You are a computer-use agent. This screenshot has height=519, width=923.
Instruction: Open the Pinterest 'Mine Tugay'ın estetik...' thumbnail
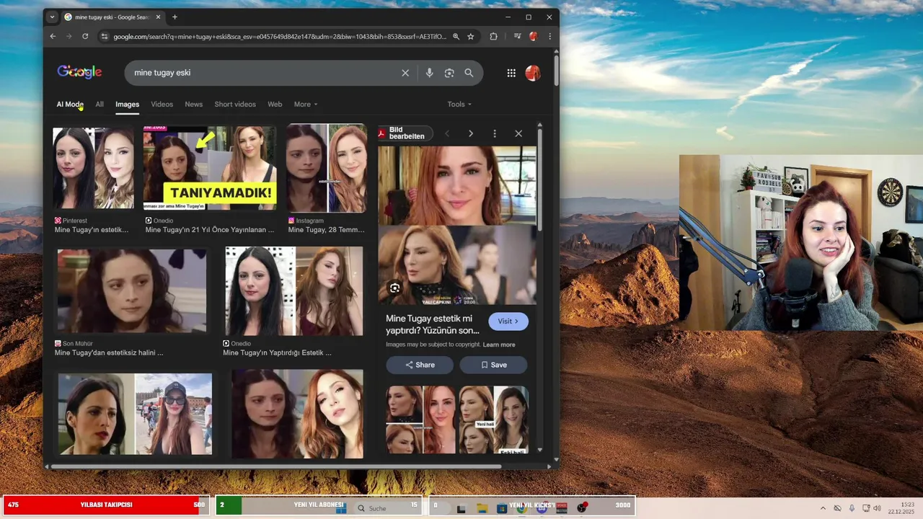pyautogui.click(x=93, y=168)
